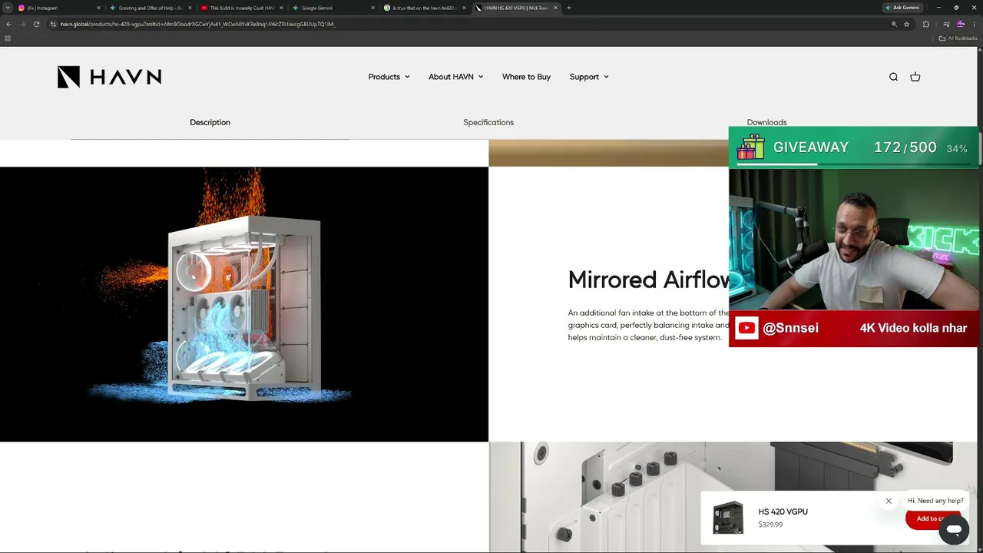The height and width of the screenshot is (553, 983).
Task: Expand the About HAVN dropdown
Action: [x=455, y=77]
